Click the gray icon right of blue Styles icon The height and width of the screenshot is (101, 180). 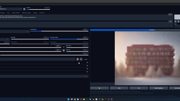[x=178, y=21]
